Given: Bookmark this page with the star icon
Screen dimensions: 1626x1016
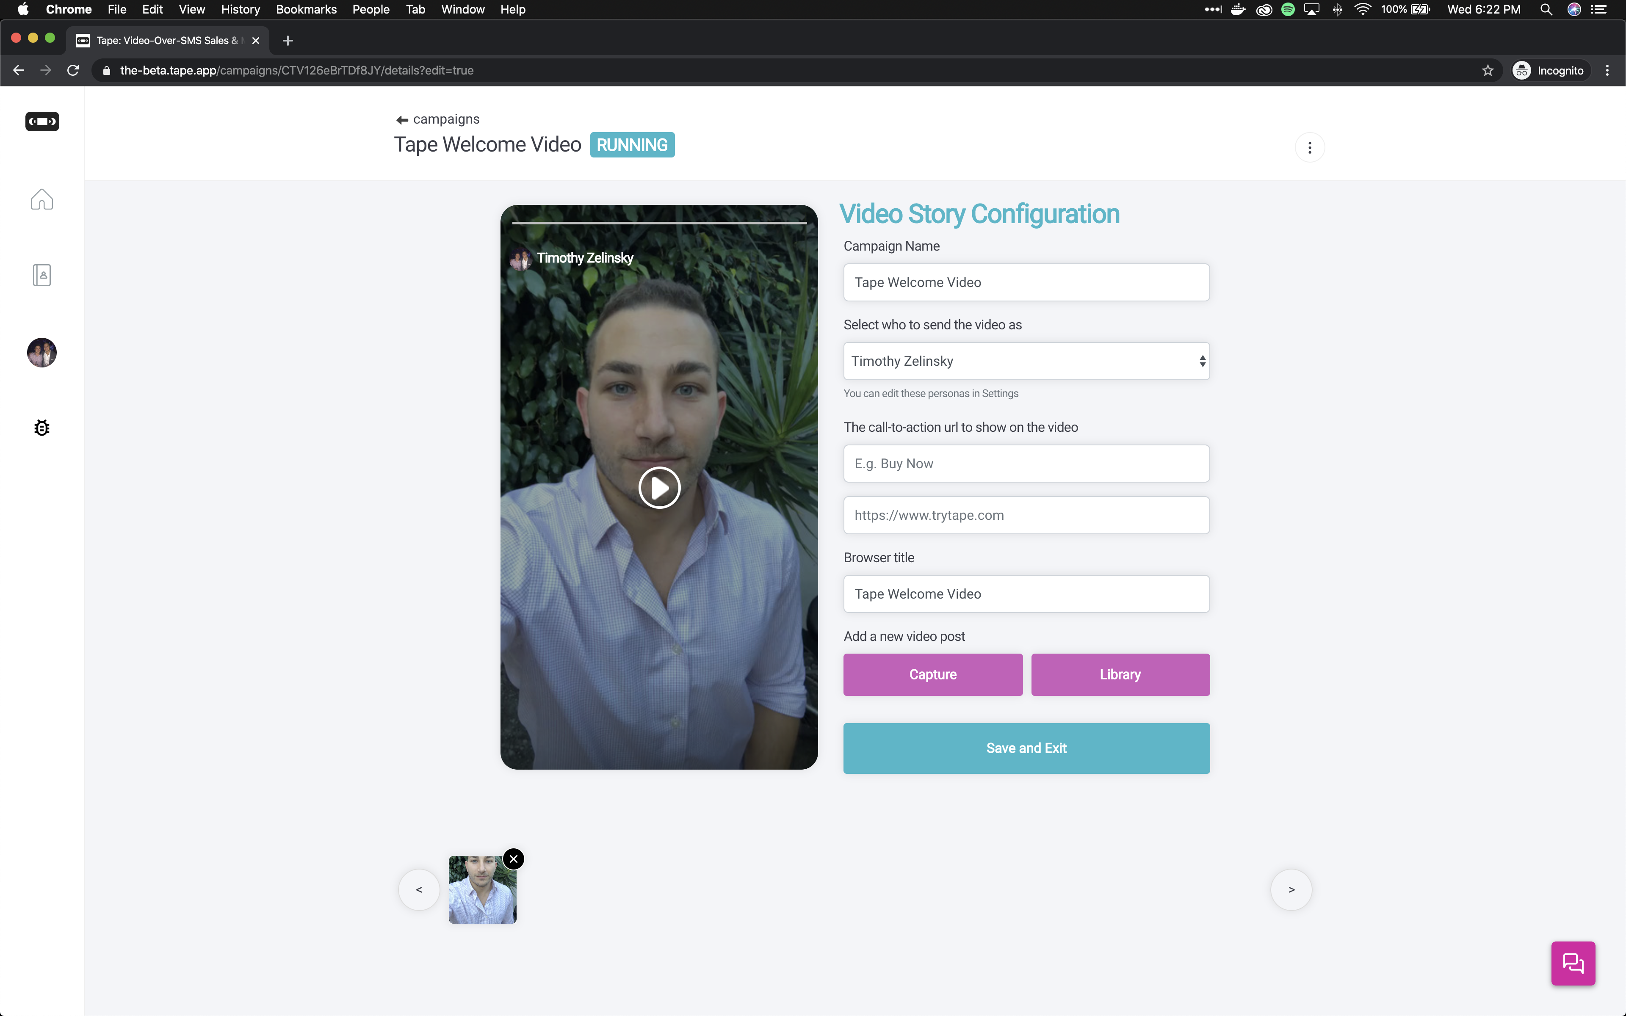Looking at the screenshot, I should [1487, 71].
